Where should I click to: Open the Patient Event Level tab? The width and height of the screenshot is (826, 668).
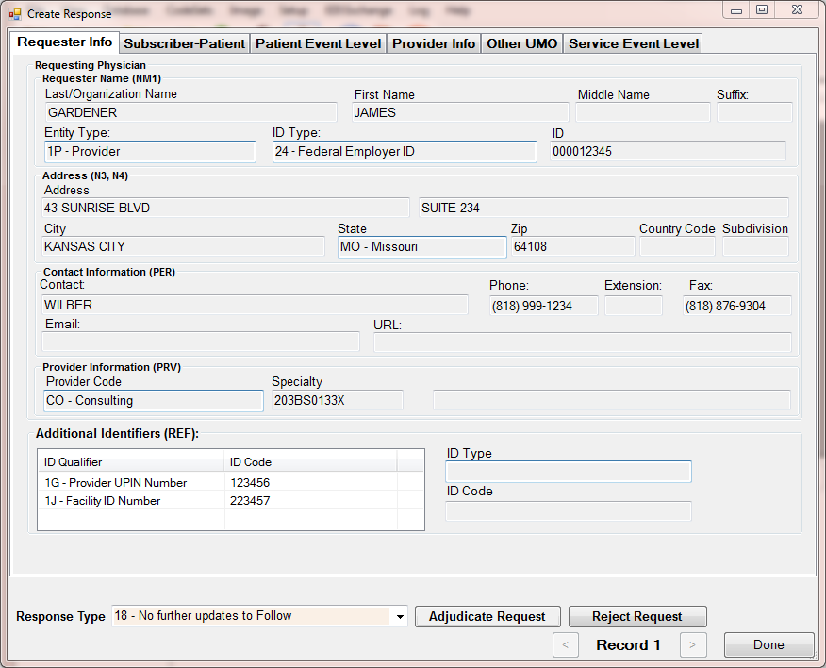(x=319, y=43)
